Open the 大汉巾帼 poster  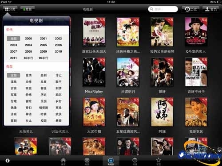click(x=94, y=112)
